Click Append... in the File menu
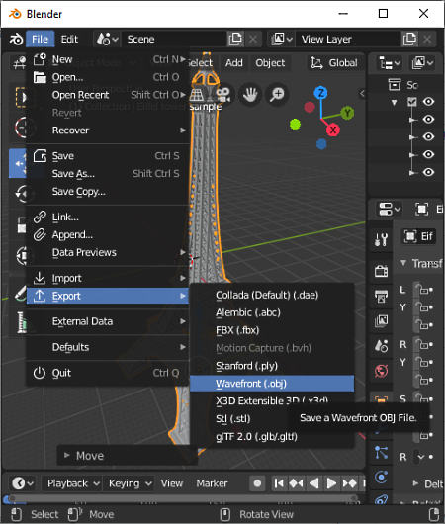 tap(107, 234)
